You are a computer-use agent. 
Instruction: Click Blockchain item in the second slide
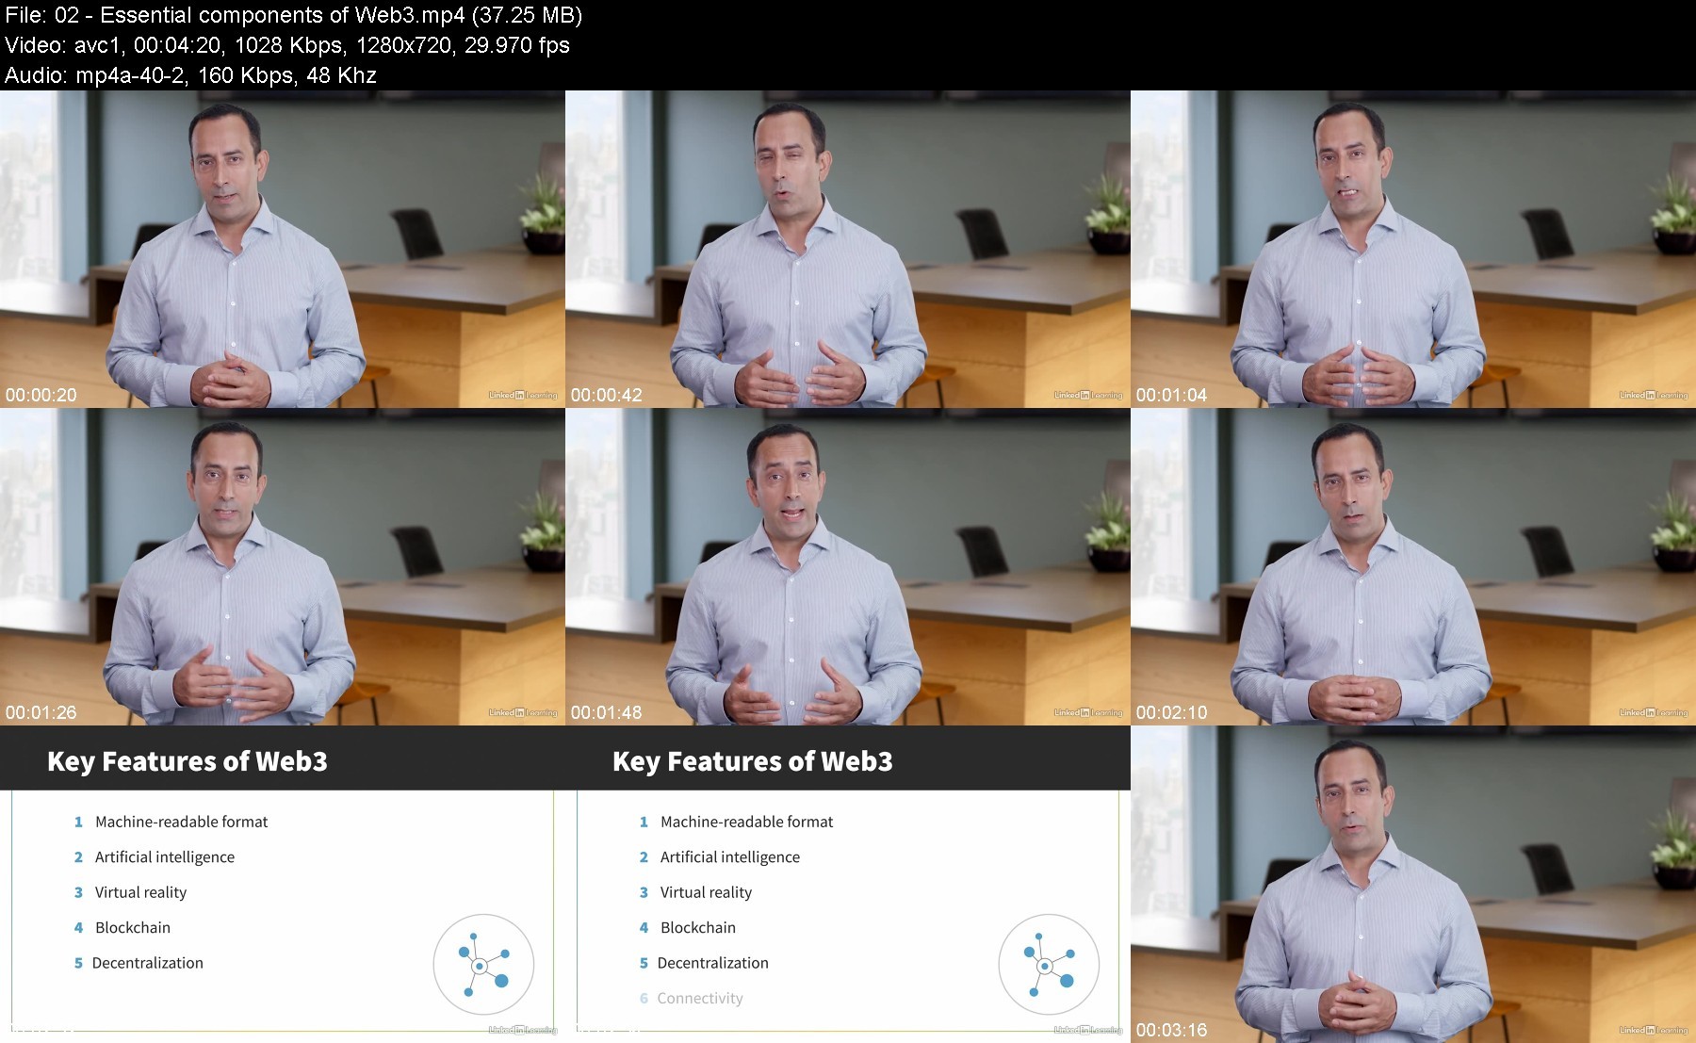coord(698,927)
